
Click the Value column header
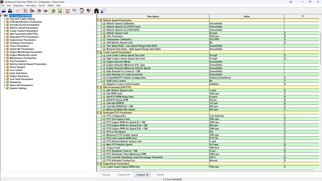(x=247, y=16)
